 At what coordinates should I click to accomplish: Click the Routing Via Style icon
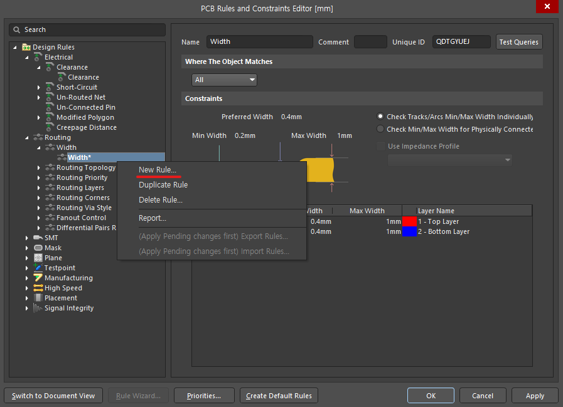[x=50, y=208]
